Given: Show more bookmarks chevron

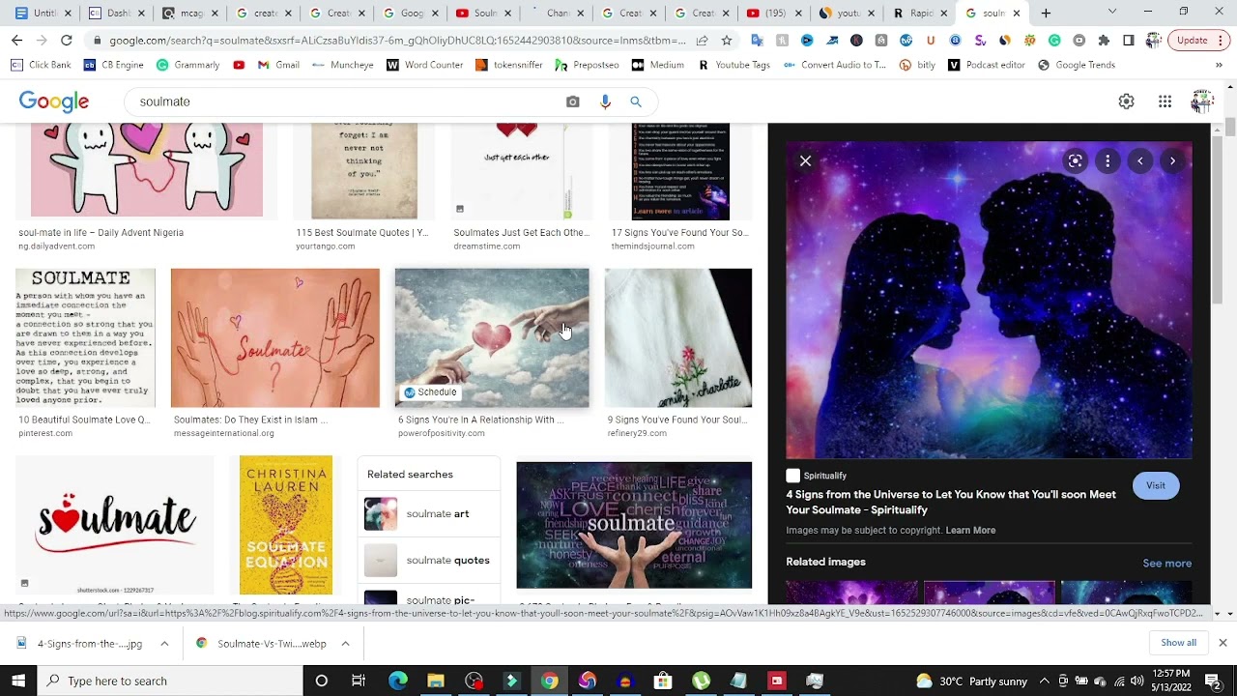Looking at the screenshot, I should [1219, 65].
